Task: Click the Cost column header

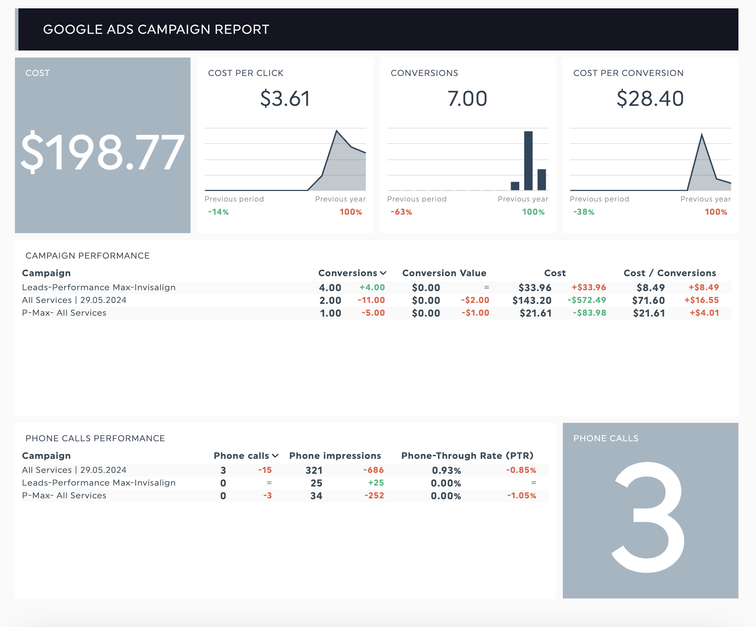Action: pyautogui.click(x=555, y=273)
